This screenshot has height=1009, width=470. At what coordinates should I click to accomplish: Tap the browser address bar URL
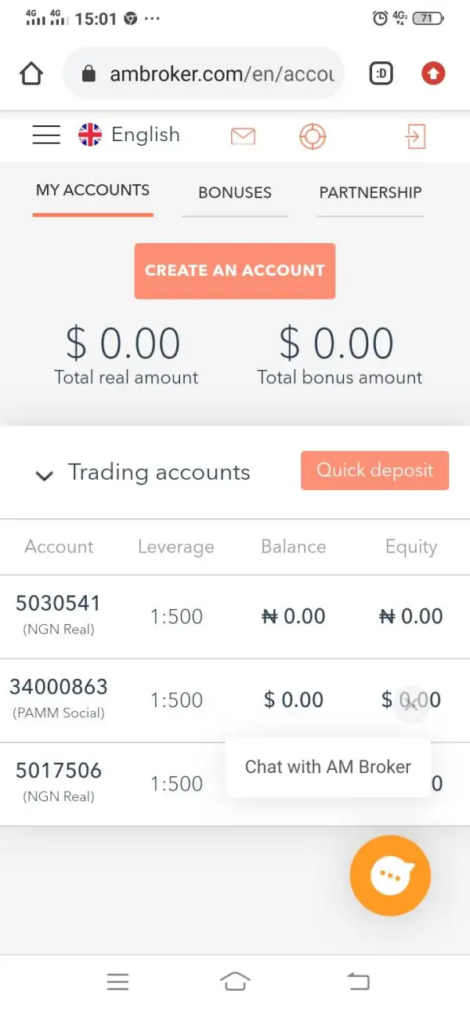click(x=221, y=74)
